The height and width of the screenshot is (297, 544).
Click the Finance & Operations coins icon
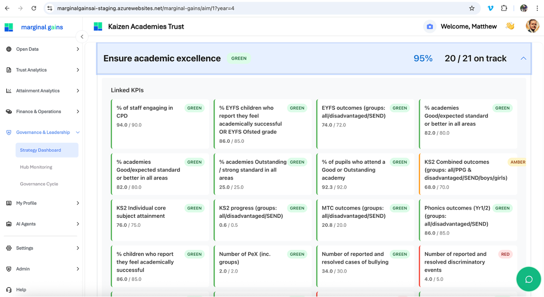(9, 112)
